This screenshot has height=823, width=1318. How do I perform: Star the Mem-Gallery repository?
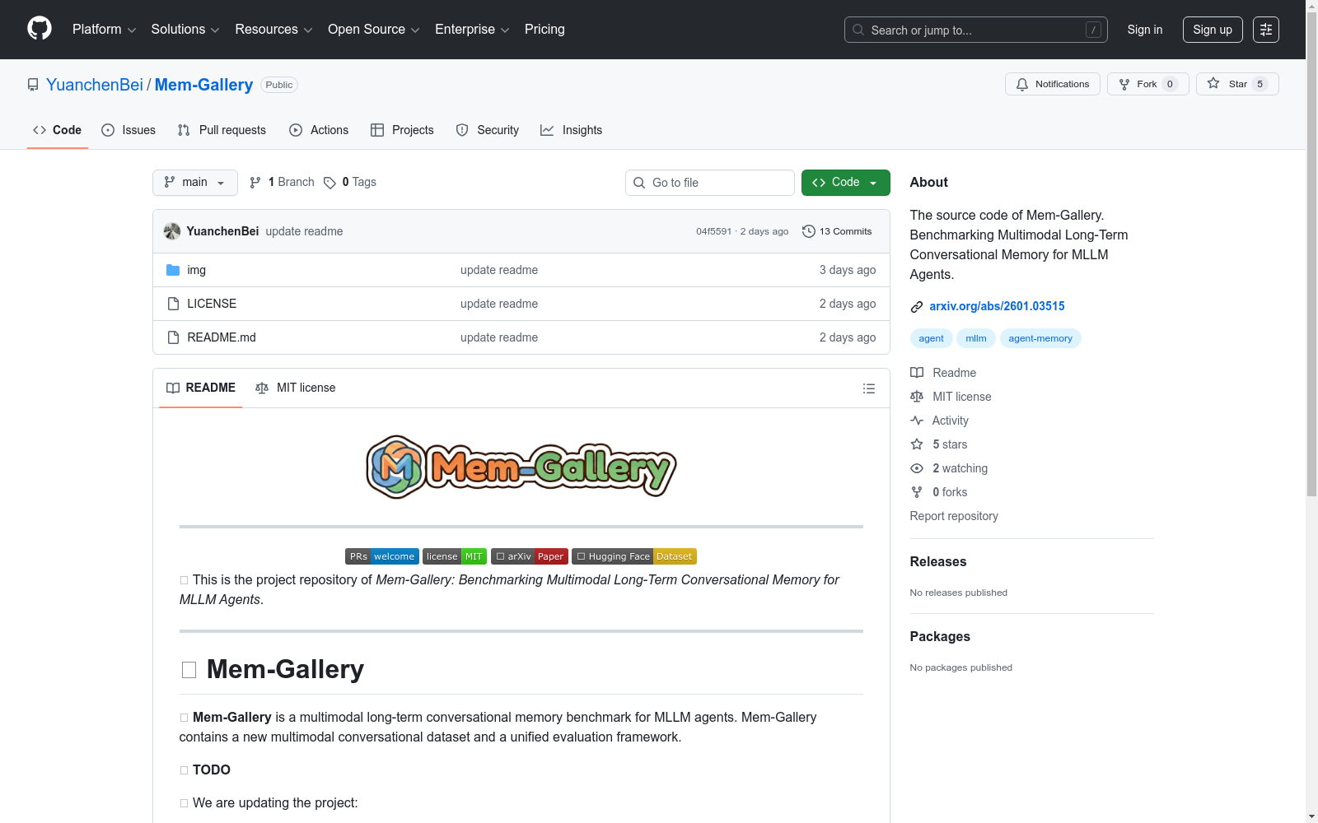1237,84
